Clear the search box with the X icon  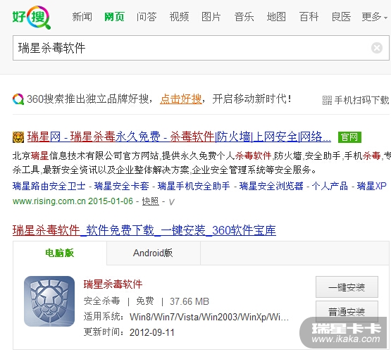[376, 48]
